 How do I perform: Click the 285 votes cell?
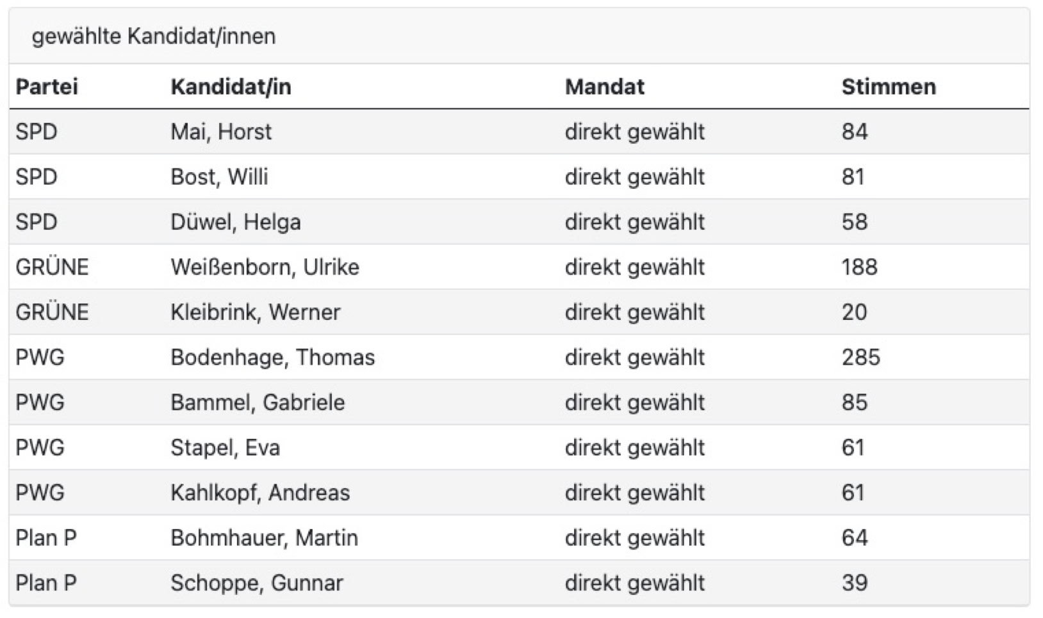coord(860,358)
